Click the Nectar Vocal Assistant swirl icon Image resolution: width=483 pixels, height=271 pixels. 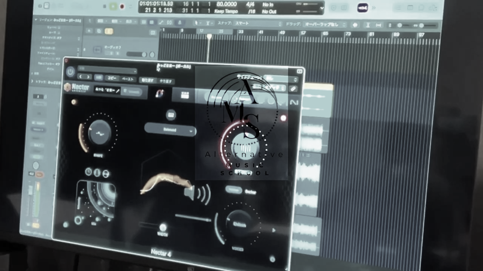tap(160, 94)
